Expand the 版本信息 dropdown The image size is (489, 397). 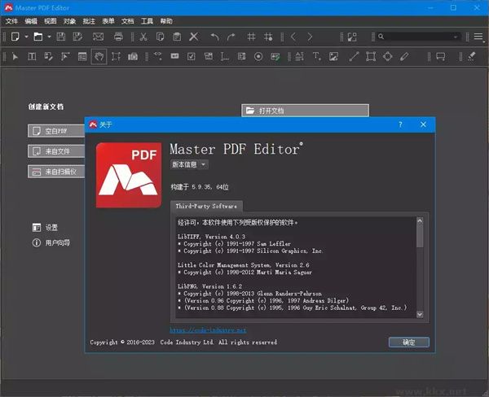189,164
